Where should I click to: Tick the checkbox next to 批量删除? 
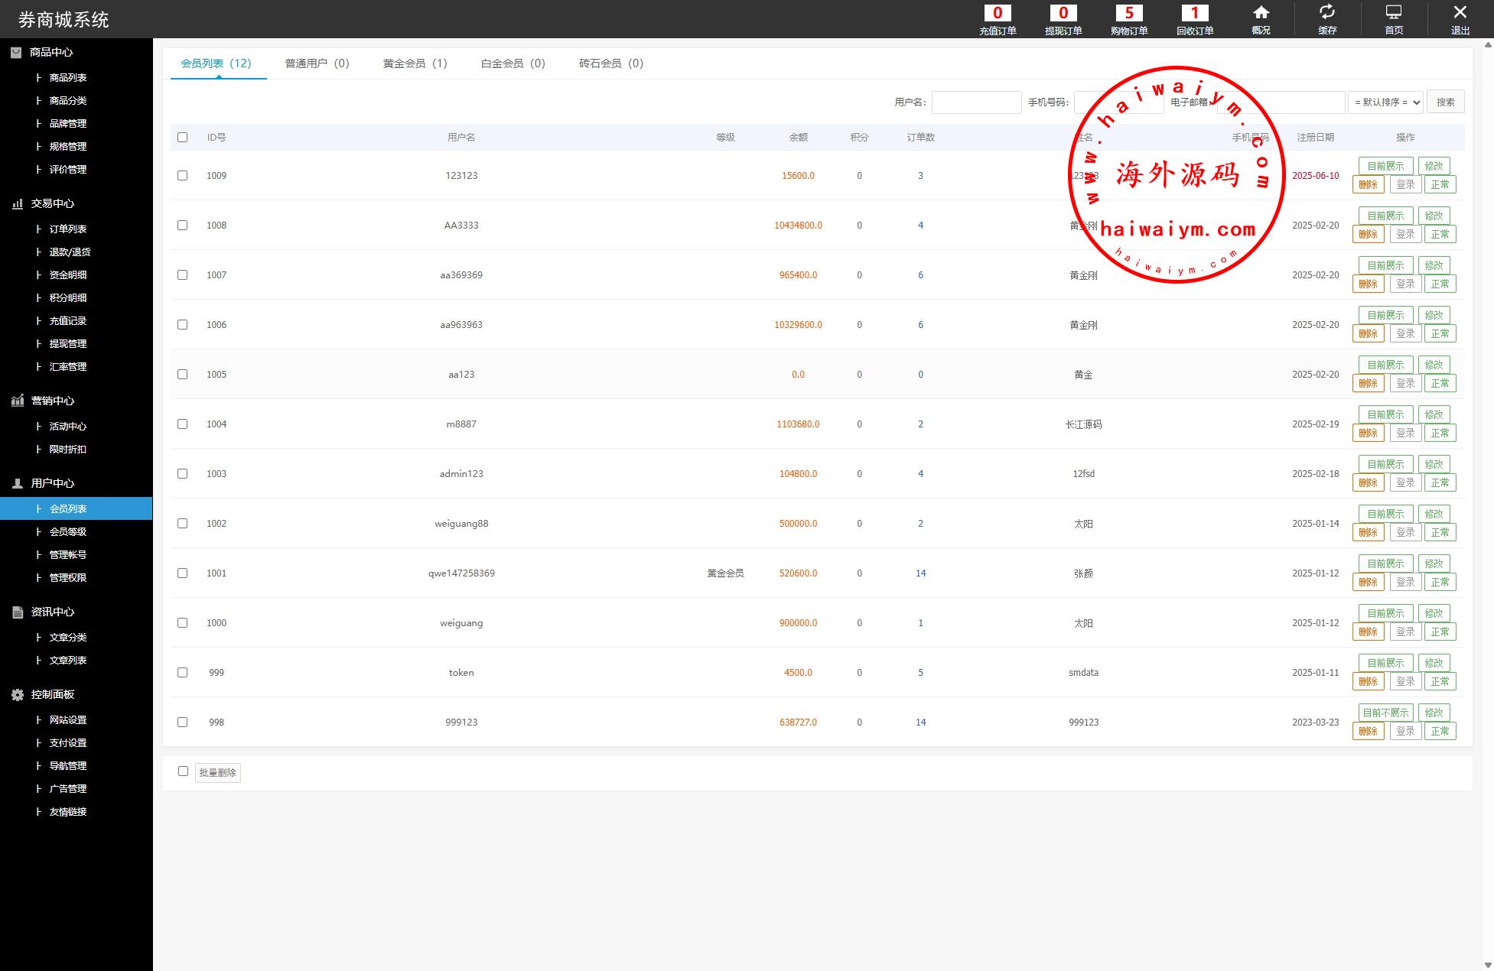(183, 771)
